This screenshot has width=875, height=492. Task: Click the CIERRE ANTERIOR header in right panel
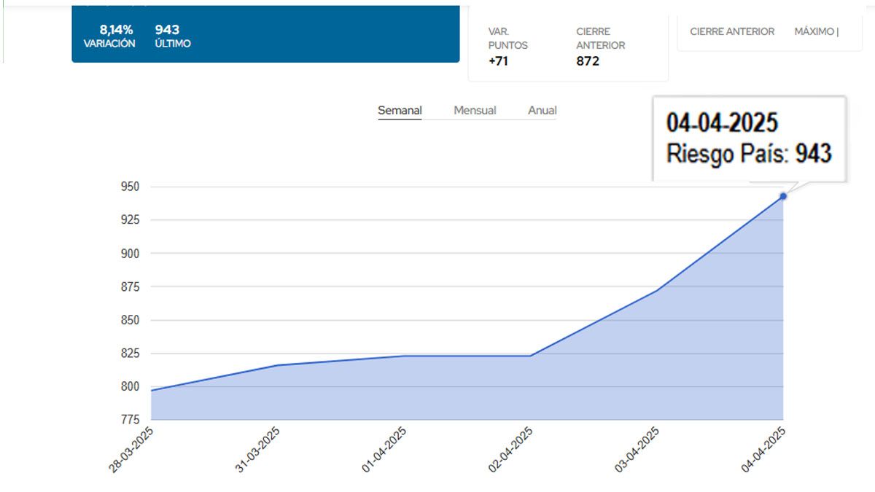732,32
